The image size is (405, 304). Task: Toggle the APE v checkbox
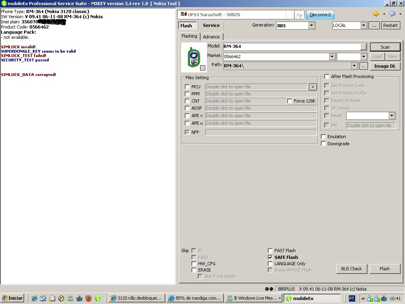(187, 116)
